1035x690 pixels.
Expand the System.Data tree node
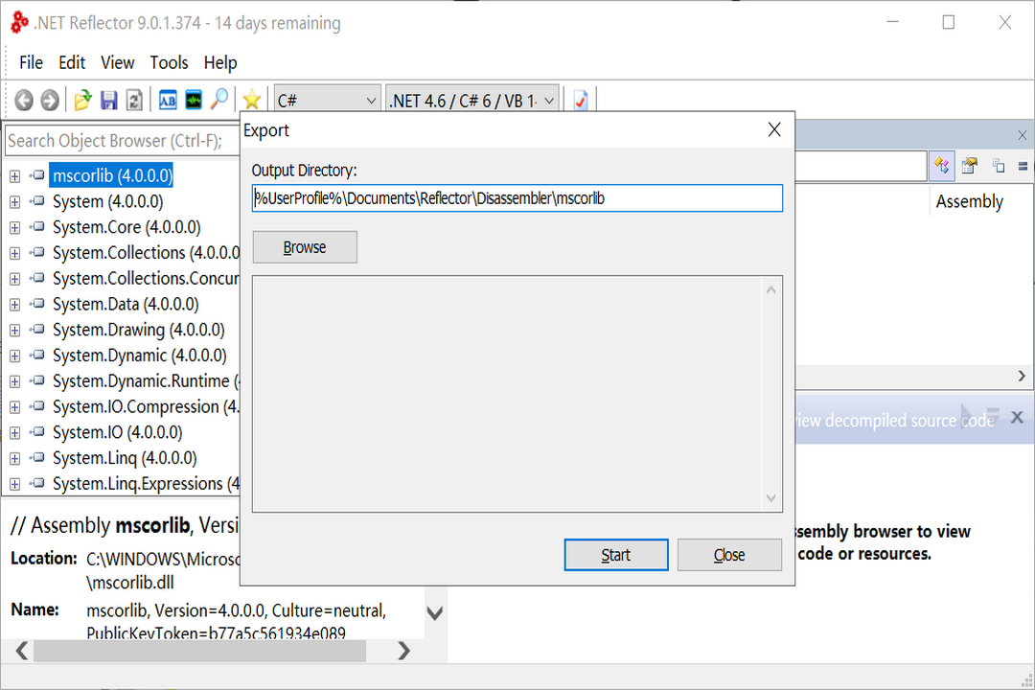pyautogui.click(x=13, y=304)
